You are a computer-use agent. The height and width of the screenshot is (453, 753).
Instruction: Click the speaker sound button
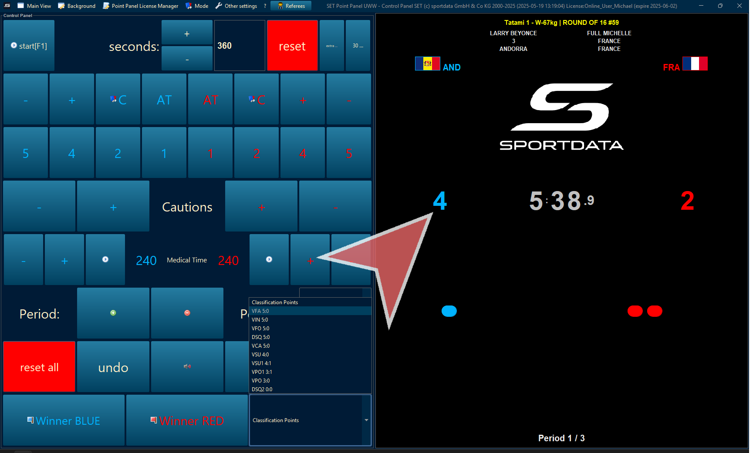pyautogui.click(x=187, y=367)
